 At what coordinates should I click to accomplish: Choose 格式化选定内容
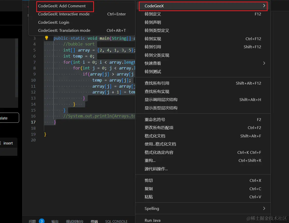click(203, 153)
